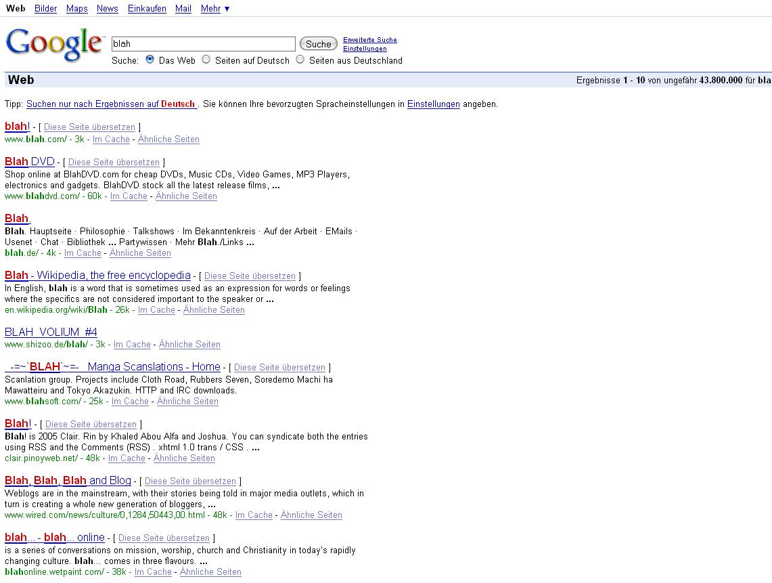
Task: Open 'Ähnliche Seiten' for blahonline.wetpaint.com
Action: 210,571
